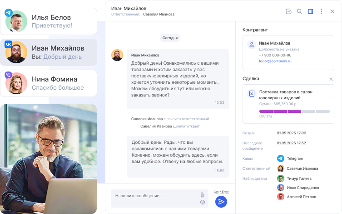This screenshot has width=342, height=214.
Task: Toggle the right side info panel
Action: click(x=311, y=11)
